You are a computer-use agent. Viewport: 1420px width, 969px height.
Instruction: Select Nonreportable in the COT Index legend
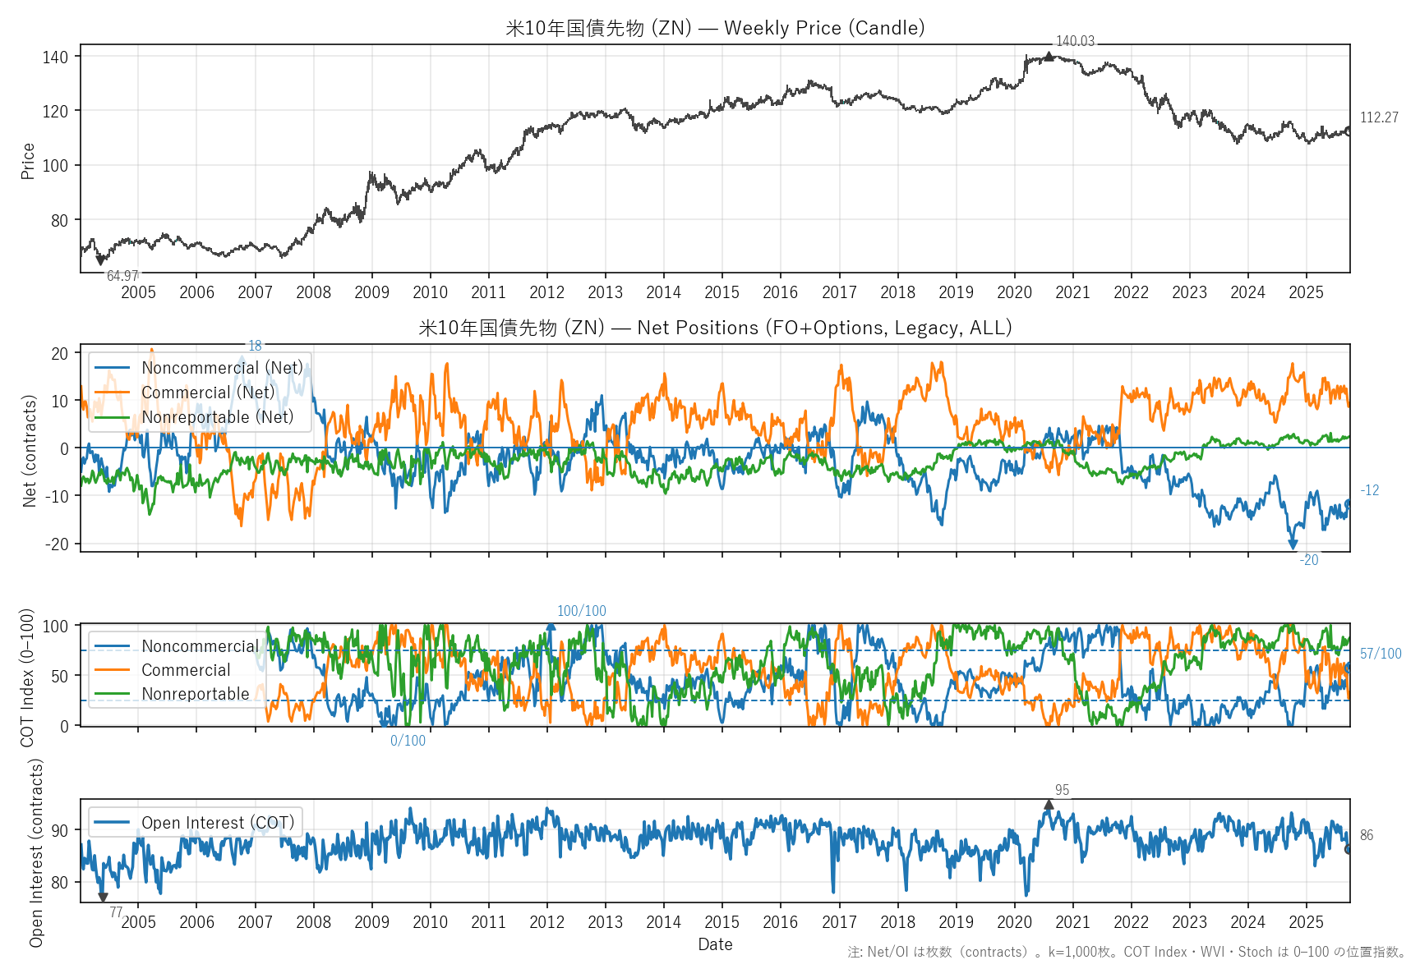pyautogui.click(x=195, y=694)
